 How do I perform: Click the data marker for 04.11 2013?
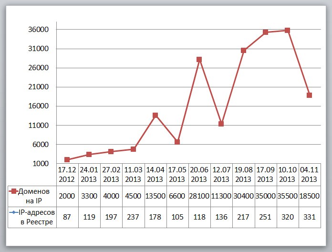309,95
